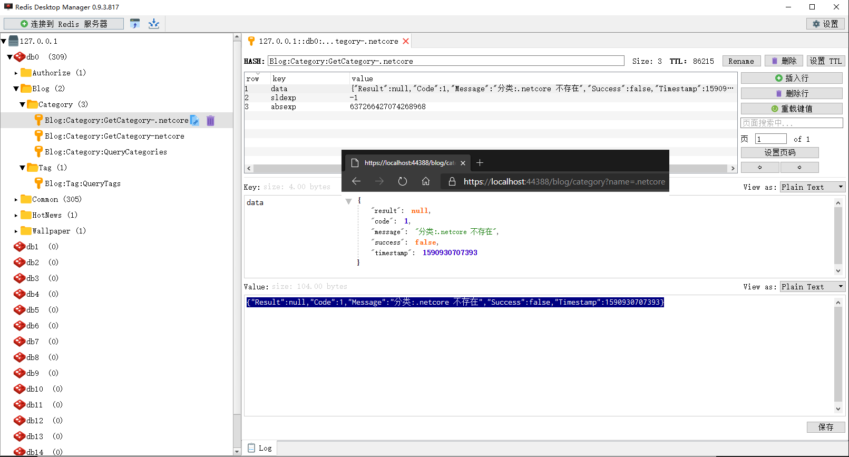This screenshot has height=457, width=849.
Task: Click the 插入行 add row button
Action: coord(791,78)
